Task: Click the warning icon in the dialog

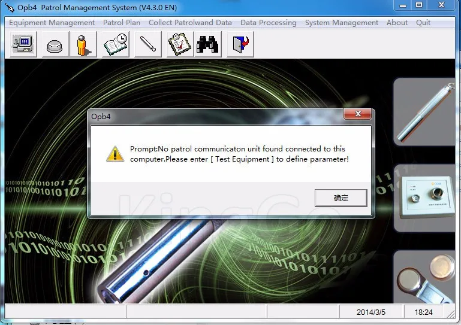Action: 115,154
